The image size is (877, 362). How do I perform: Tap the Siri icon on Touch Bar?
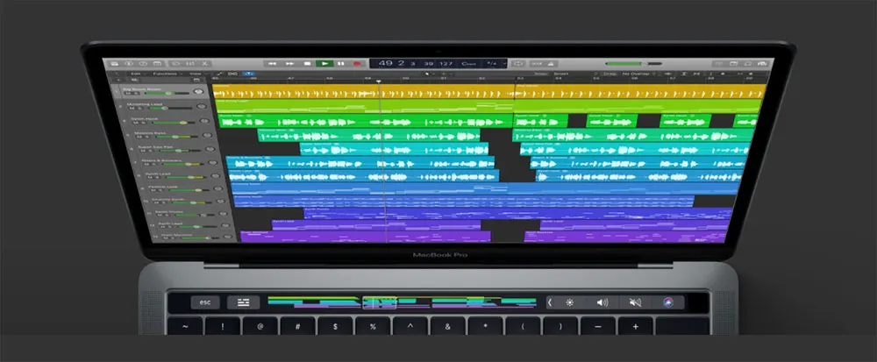click(667, 302)
